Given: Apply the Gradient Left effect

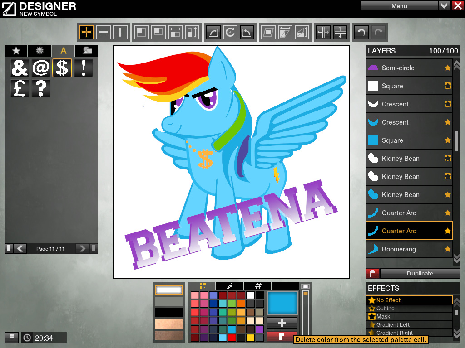Looking at the screenshot, I should pyautogui.click(x=410, y=324).
